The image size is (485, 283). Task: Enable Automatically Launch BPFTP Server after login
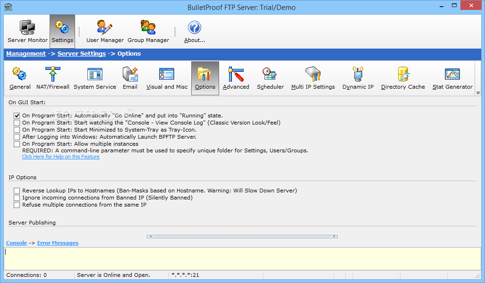[17, 137]
